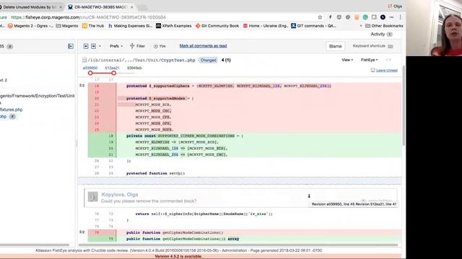The image size is (462, 259).
Task: Open Keyboard shortcuts
Action: (369, 46)
